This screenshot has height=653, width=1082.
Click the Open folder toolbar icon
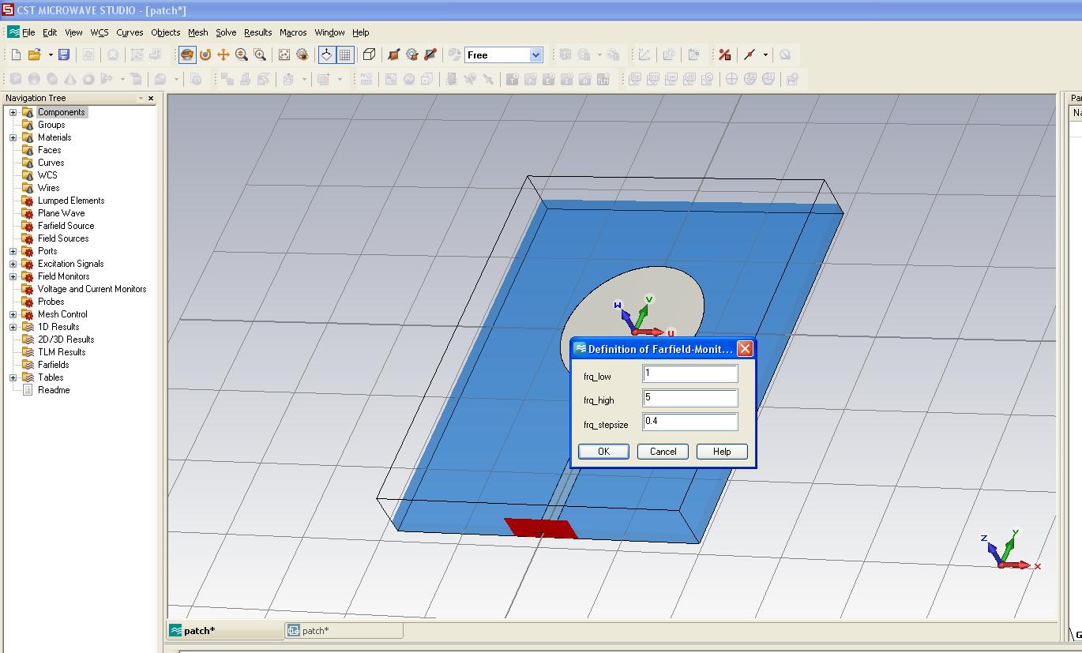point(34,54)
